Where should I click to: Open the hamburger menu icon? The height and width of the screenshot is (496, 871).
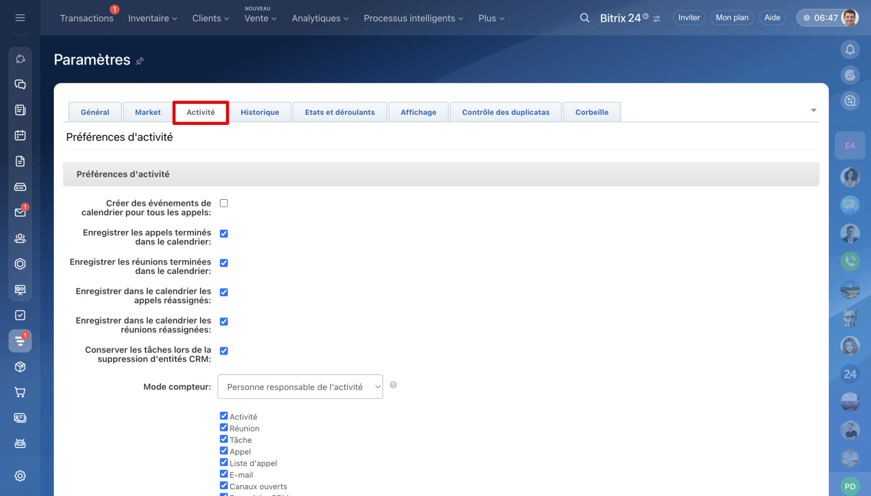[x=20, y=18]
